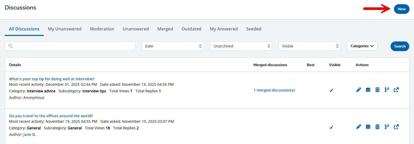Edit the office travel discussion with the pencil icon
This screenshot has height=144, width=414.
(x=358, y=127)
